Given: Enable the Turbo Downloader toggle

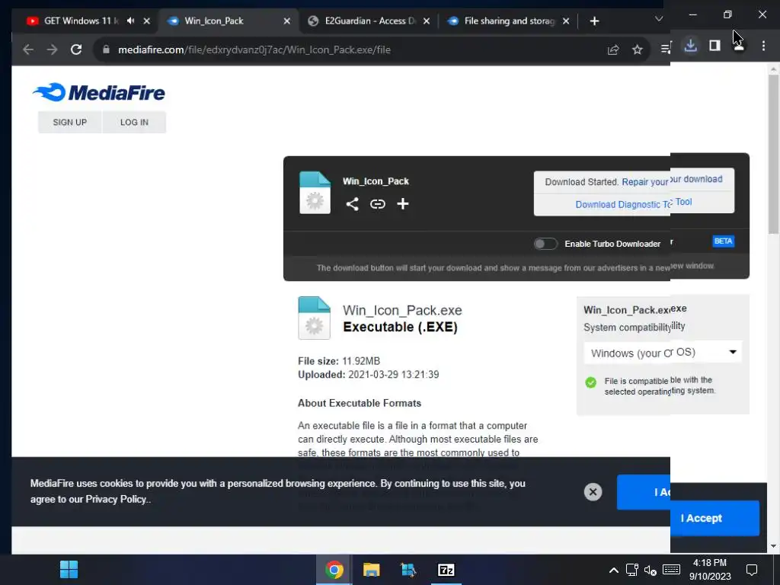Looking at the screenshot, I should 545,244.
